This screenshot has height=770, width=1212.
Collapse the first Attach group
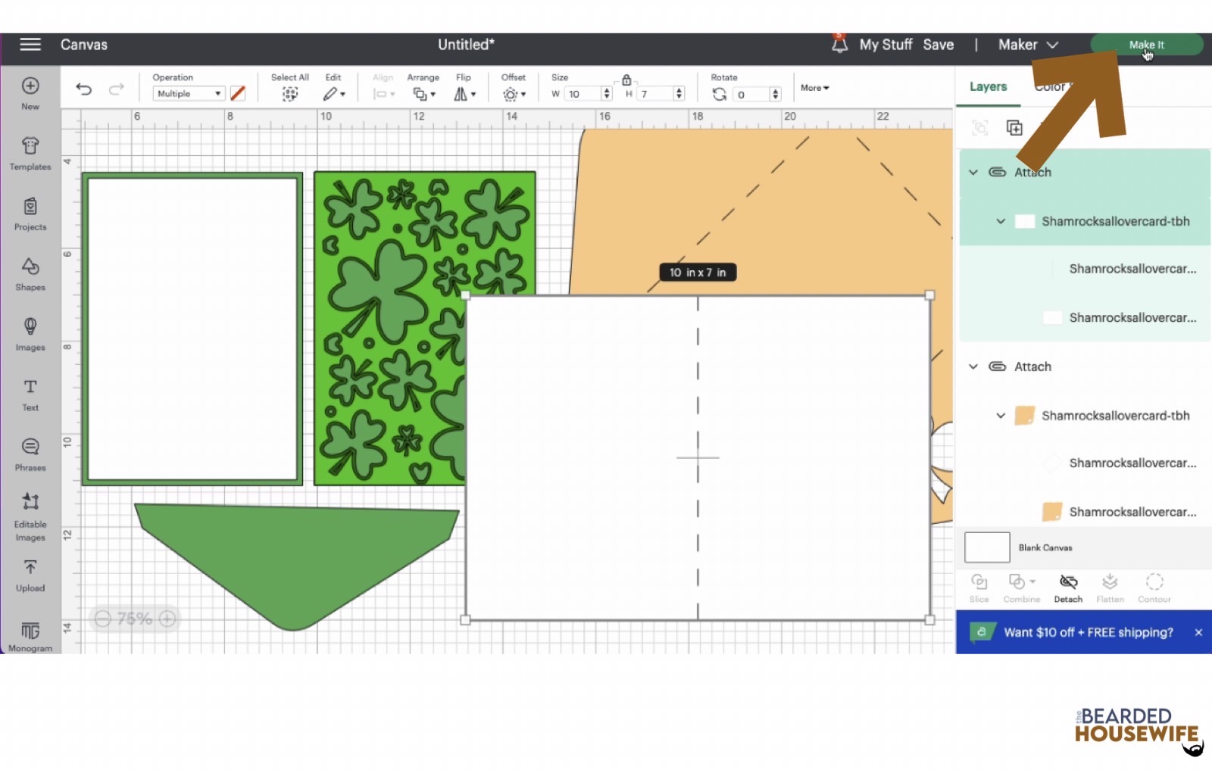(973, 173)
